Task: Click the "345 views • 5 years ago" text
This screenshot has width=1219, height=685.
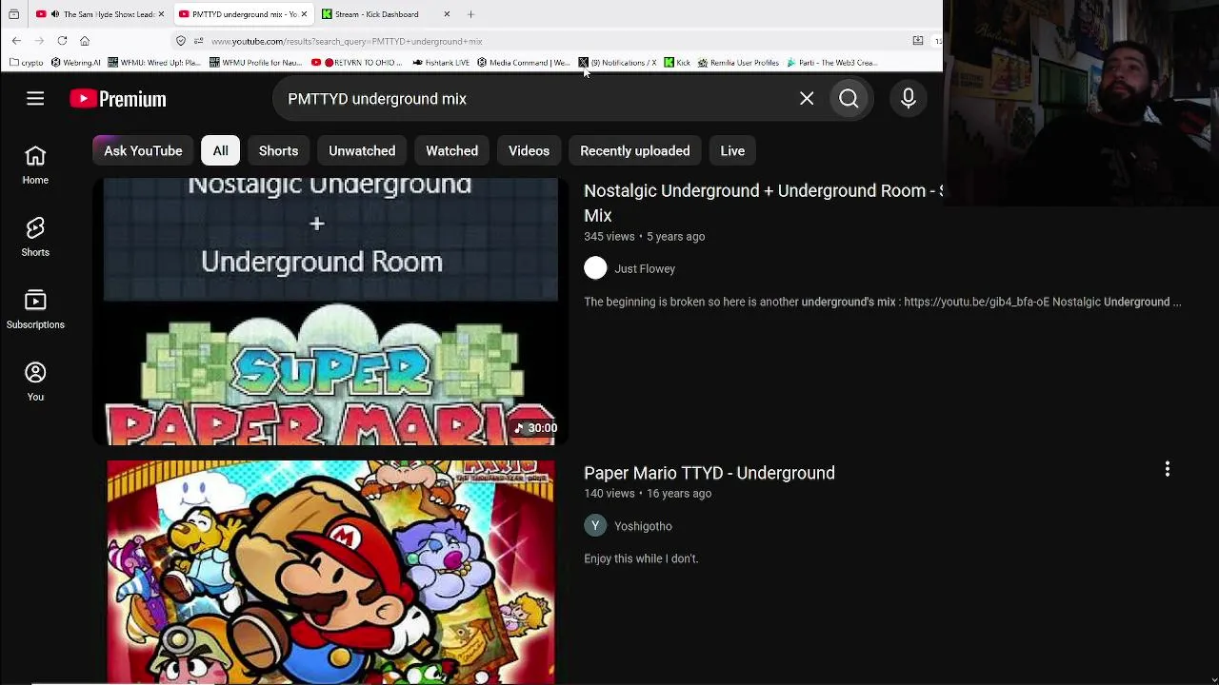Action: click(645, 236)
